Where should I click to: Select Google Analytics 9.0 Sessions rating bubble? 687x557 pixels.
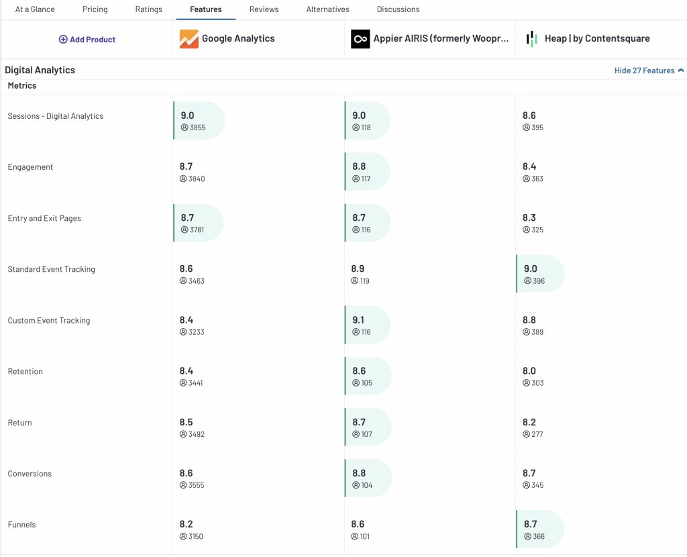pos(199,120)
